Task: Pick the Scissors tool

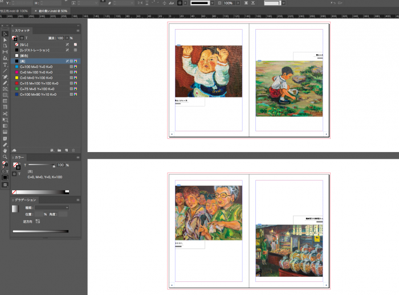Action: (x=5, y=114)
